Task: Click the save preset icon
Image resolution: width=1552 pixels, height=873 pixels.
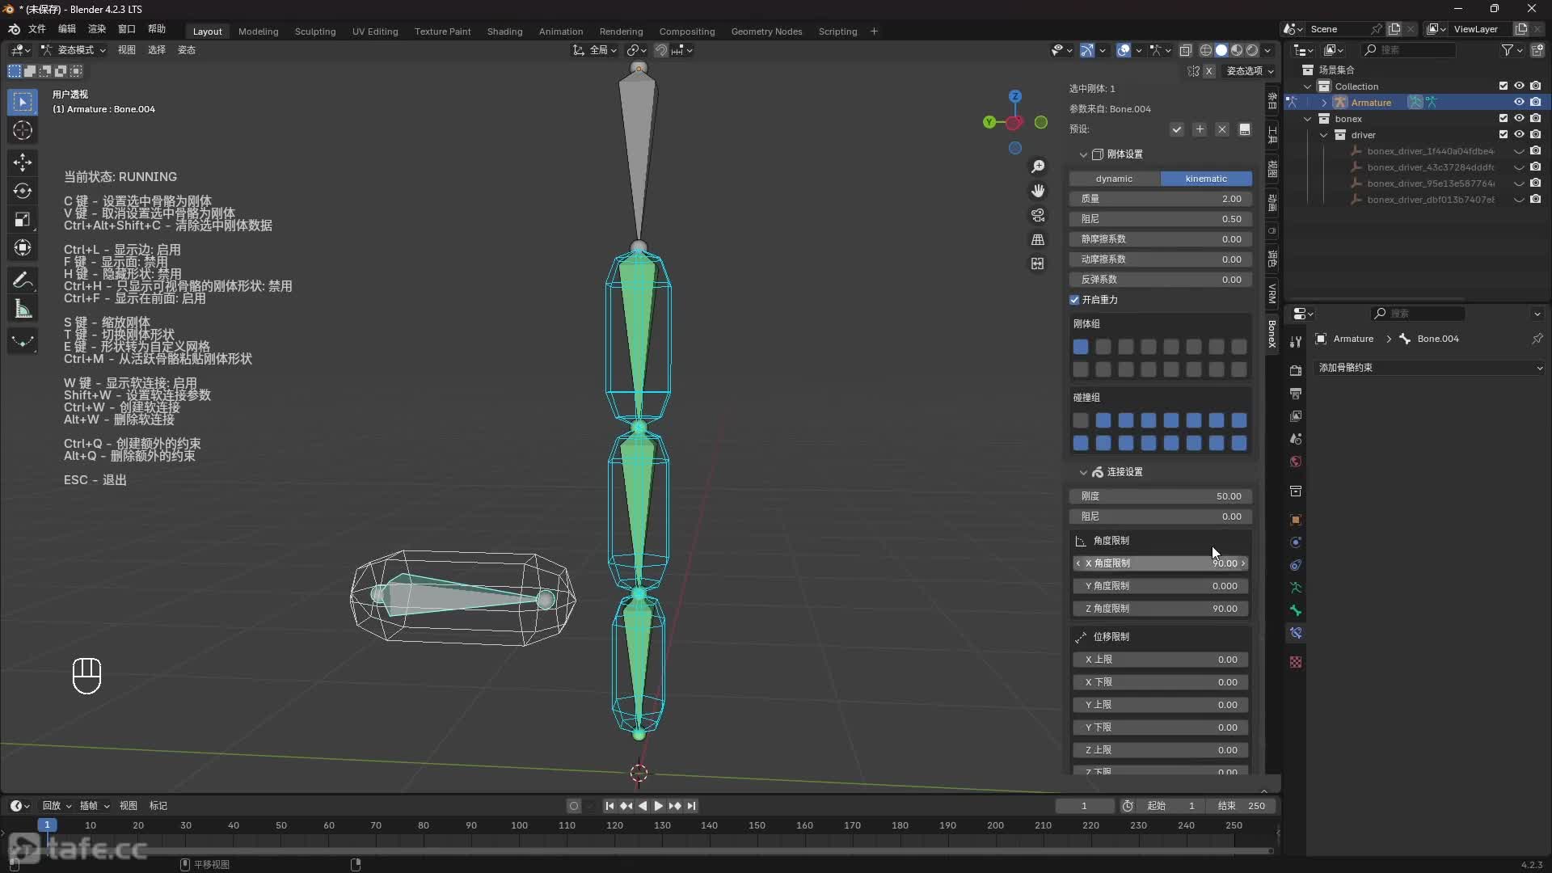Action: pos(1245,129)
